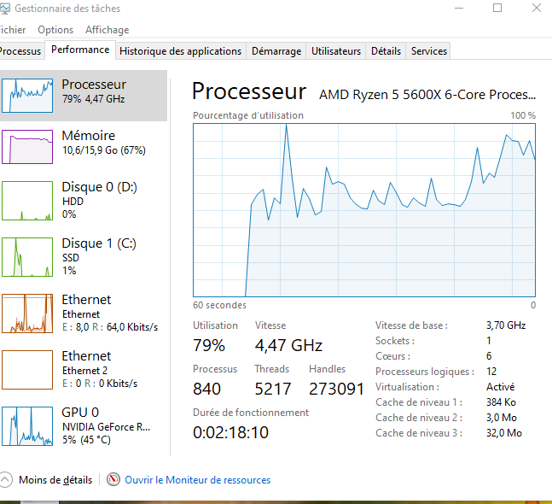Click the large CPU usage graph

tap(364, 210)
